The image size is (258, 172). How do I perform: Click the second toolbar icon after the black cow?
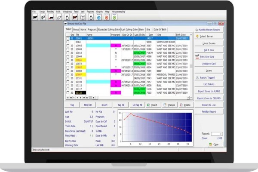(x=43, y=17)
